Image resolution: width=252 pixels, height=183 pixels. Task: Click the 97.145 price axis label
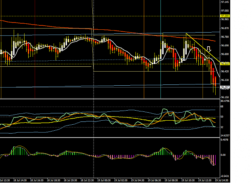(225, 2)
